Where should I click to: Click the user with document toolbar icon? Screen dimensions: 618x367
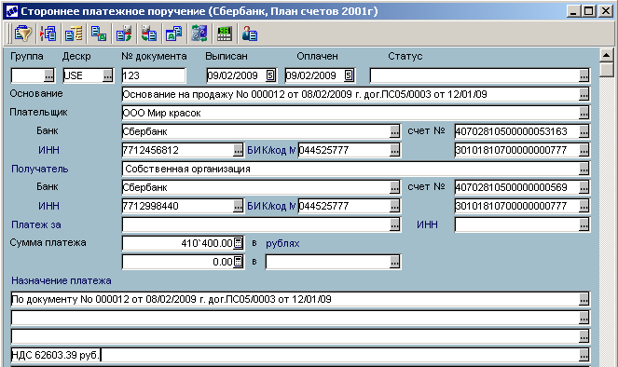pos(250,34)
